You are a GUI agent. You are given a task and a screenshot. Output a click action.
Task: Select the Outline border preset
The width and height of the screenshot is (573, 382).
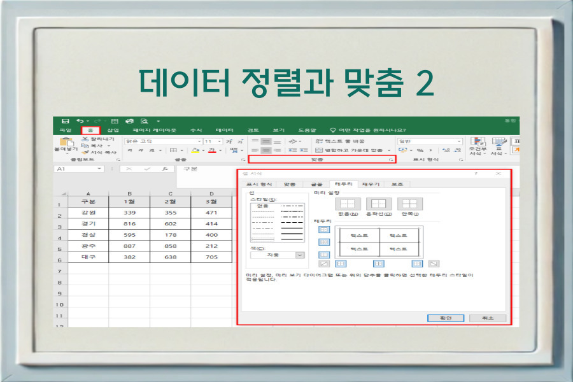[x=379, y=204]
